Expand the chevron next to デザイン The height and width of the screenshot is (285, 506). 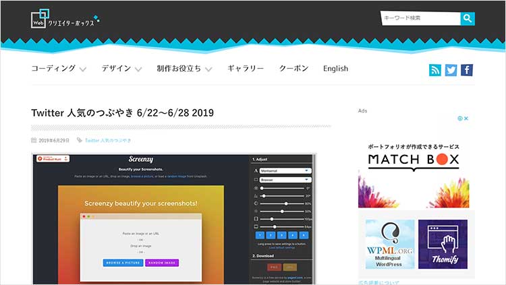[138, 69]
